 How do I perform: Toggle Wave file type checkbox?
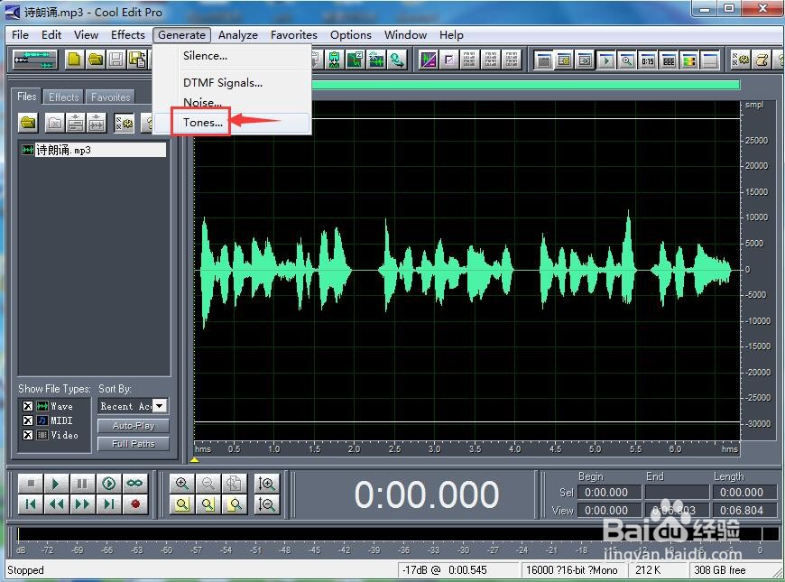(28, 406)
